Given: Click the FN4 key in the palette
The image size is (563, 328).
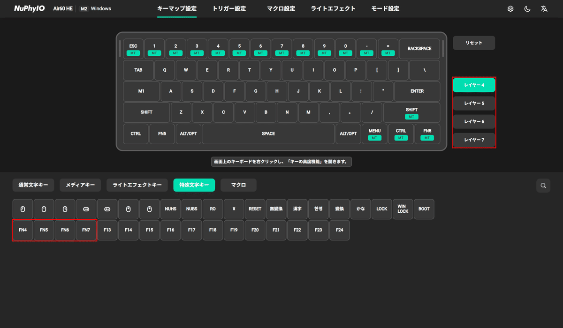Looking at the screenshot, I should tap(23, 231).
